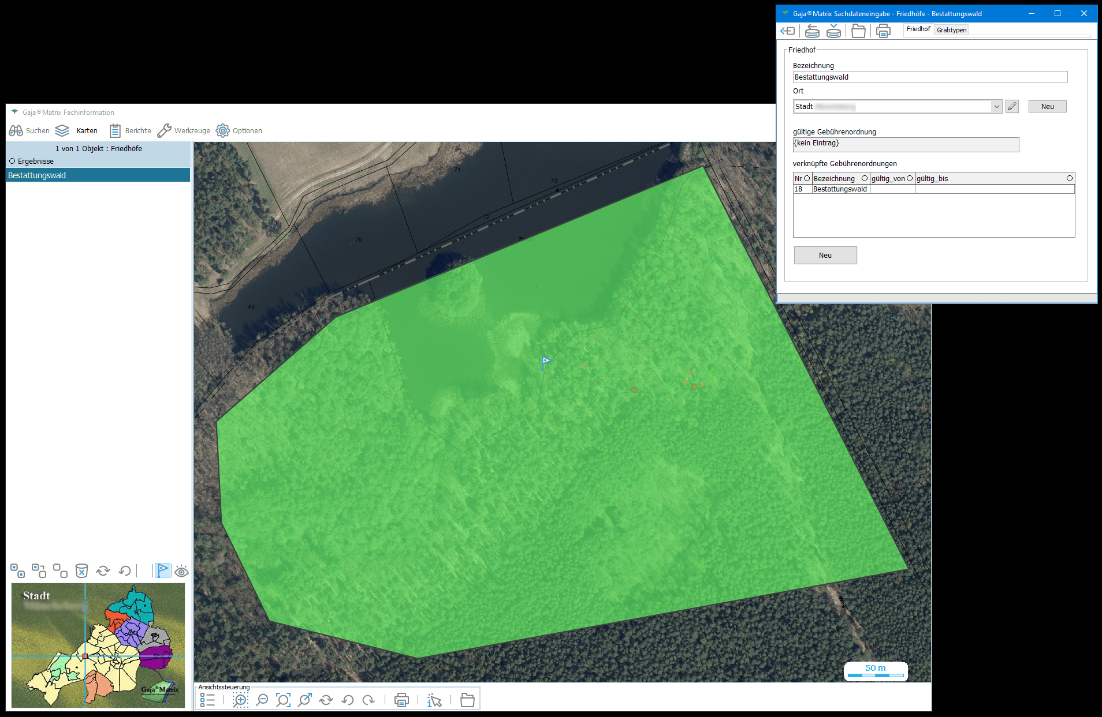Expand the Ort dropdown
This screenshot has width=1102, height=717.
pos(996,107)
